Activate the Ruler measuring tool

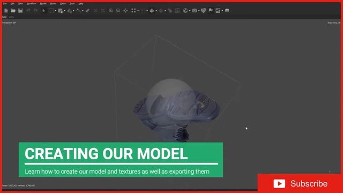[87, 11]
